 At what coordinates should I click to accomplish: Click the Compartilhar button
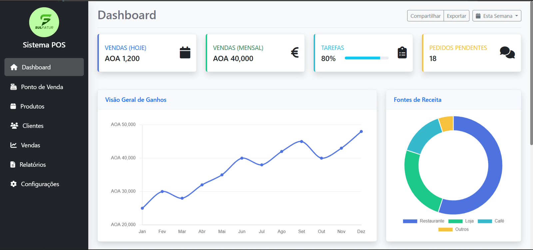point(425,16)
